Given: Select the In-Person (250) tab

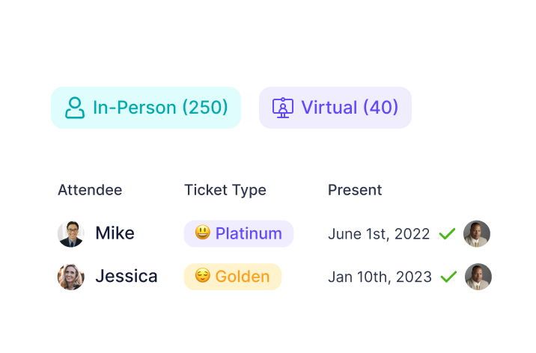Looking at the screenshot, I should click(x=146, y=108).
